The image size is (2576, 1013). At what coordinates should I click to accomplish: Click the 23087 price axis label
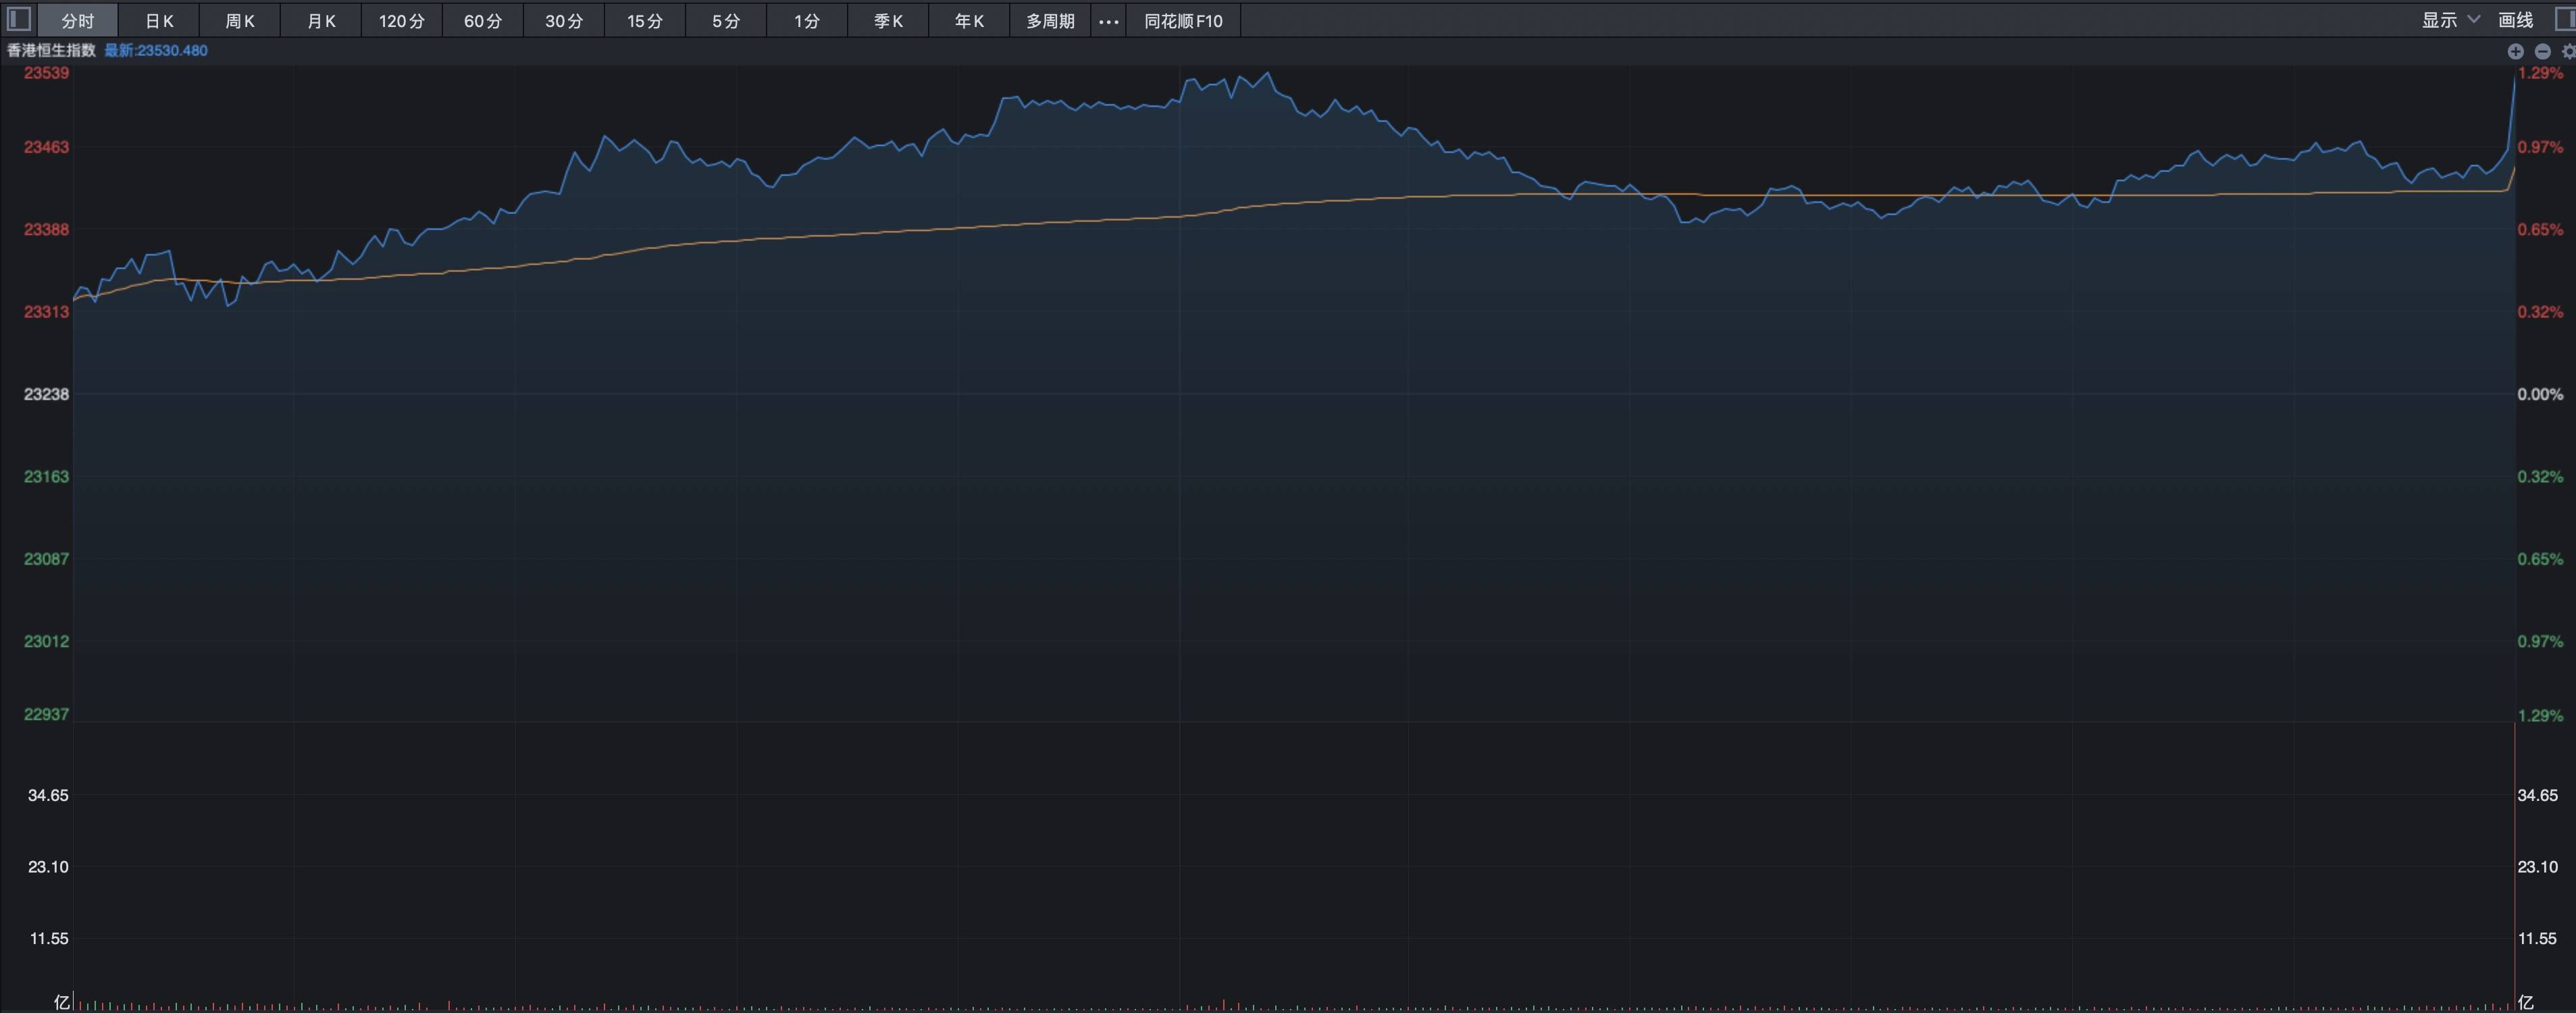47,559
